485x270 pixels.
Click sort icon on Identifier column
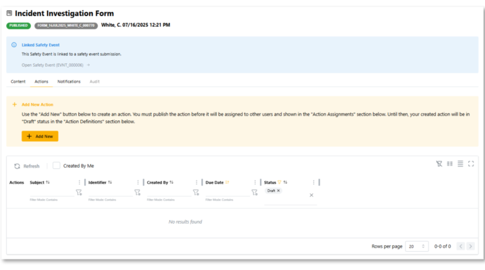pyautogui.click(x=110, y=182)
